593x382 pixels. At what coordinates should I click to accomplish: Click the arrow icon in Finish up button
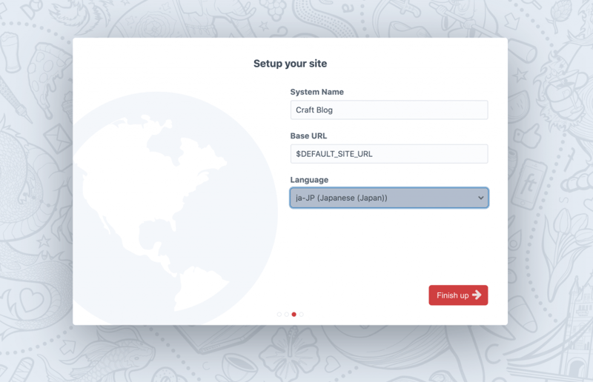[477, 295]
